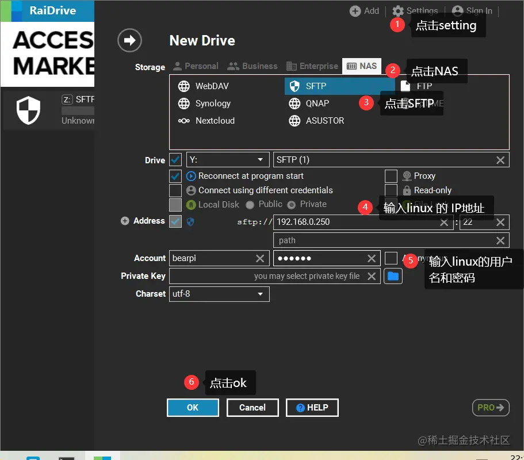Click the Cancel button
This screenshot has width=524, height=460.
click(x=253, y=408)
